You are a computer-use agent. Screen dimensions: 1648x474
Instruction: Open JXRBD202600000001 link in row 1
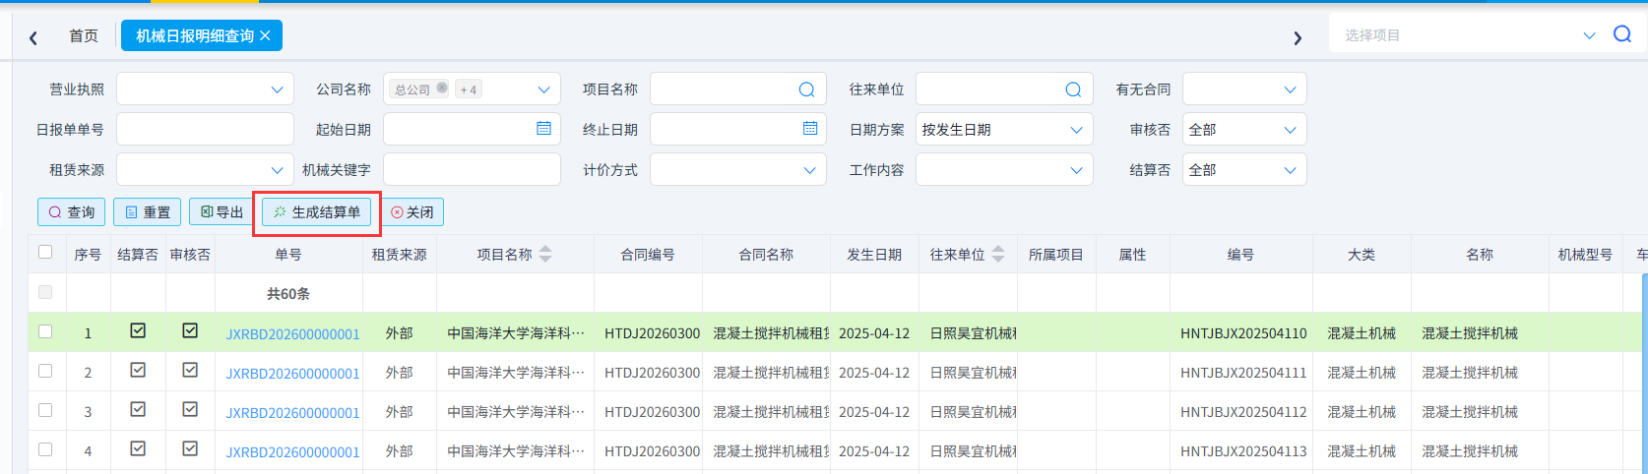[x=292, y=333]
